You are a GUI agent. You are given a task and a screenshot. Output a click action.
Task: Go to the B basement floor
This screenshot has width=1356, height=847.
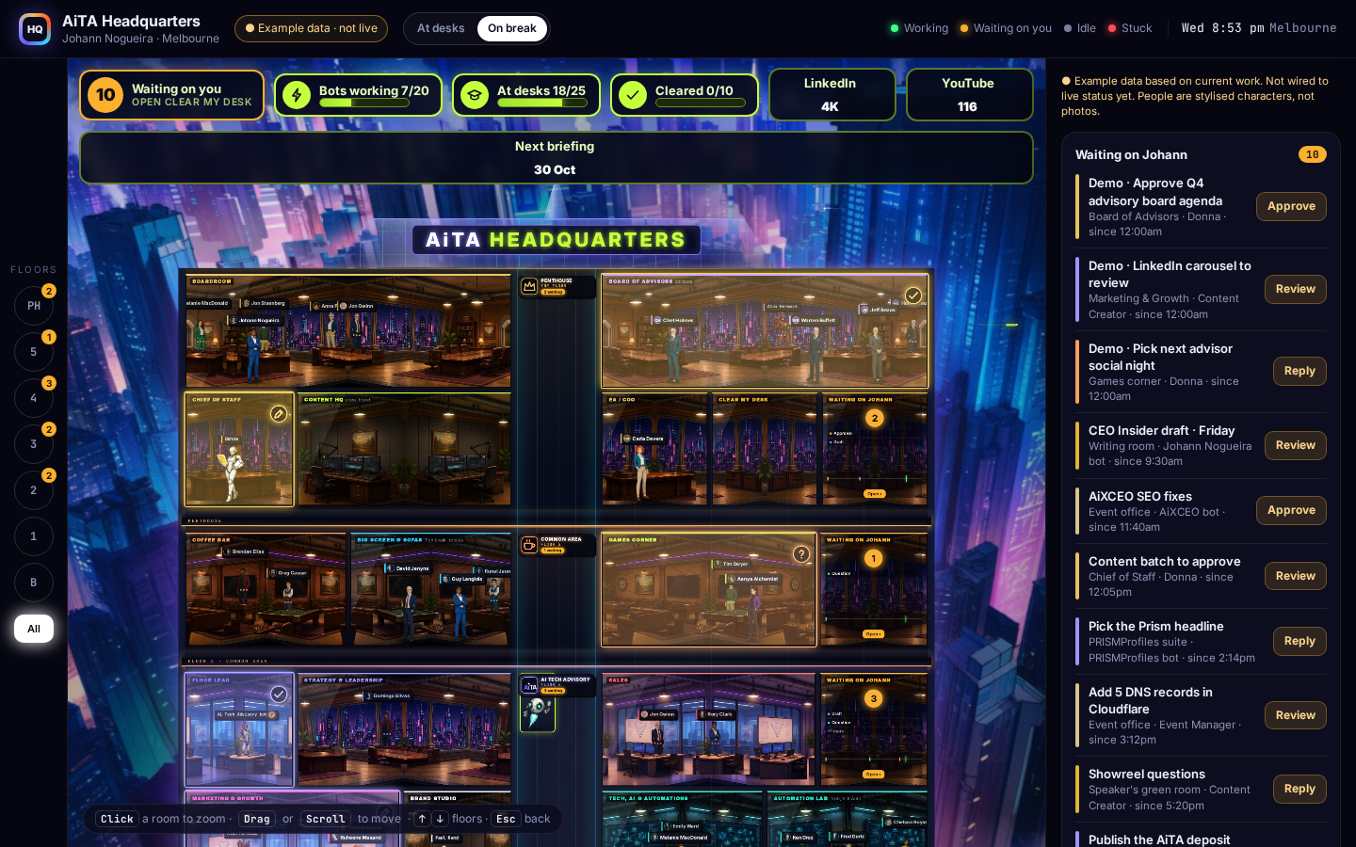[x=34, y=583]
